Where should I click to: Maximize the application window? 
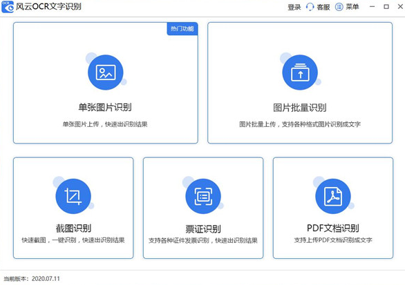[386, 7]
